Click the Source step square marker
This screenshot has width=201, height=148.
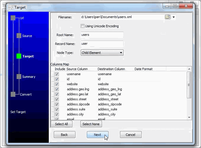(x=19, y=36)
